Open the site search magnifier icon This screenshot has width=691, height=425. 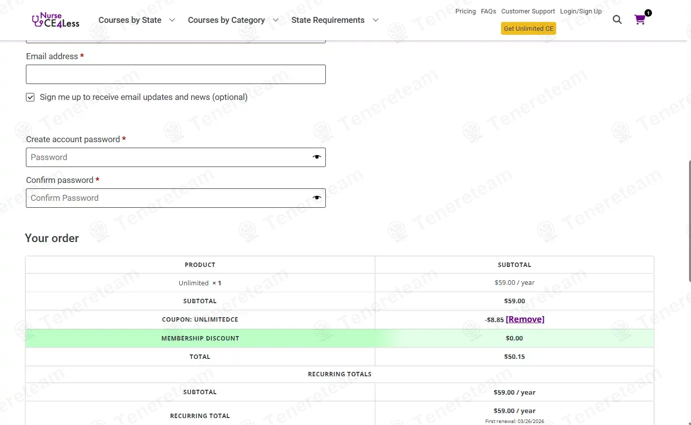coord(617,20)
